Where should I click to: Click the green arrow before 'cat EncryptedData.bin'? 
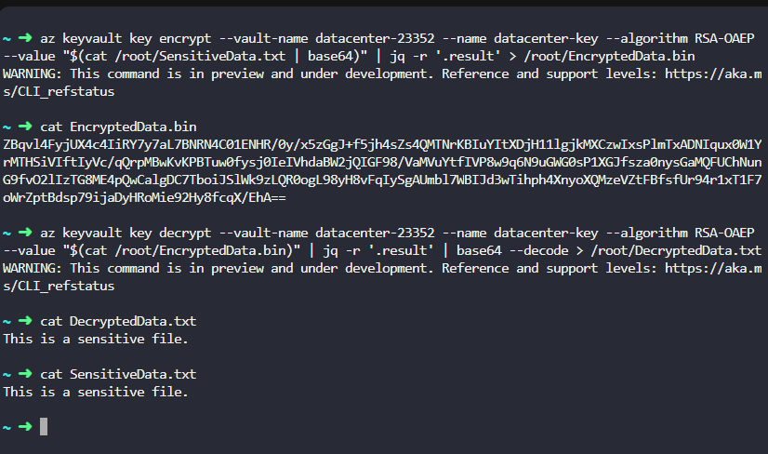(24, 126)
